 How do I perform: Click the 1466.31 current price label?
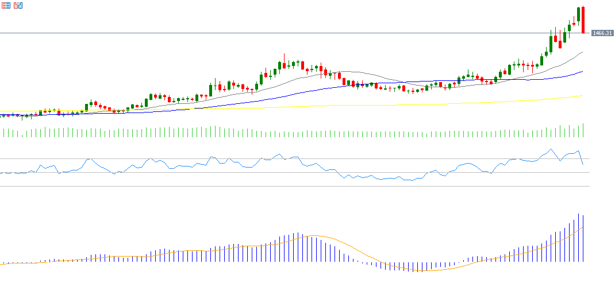click(x=603, y=33)
